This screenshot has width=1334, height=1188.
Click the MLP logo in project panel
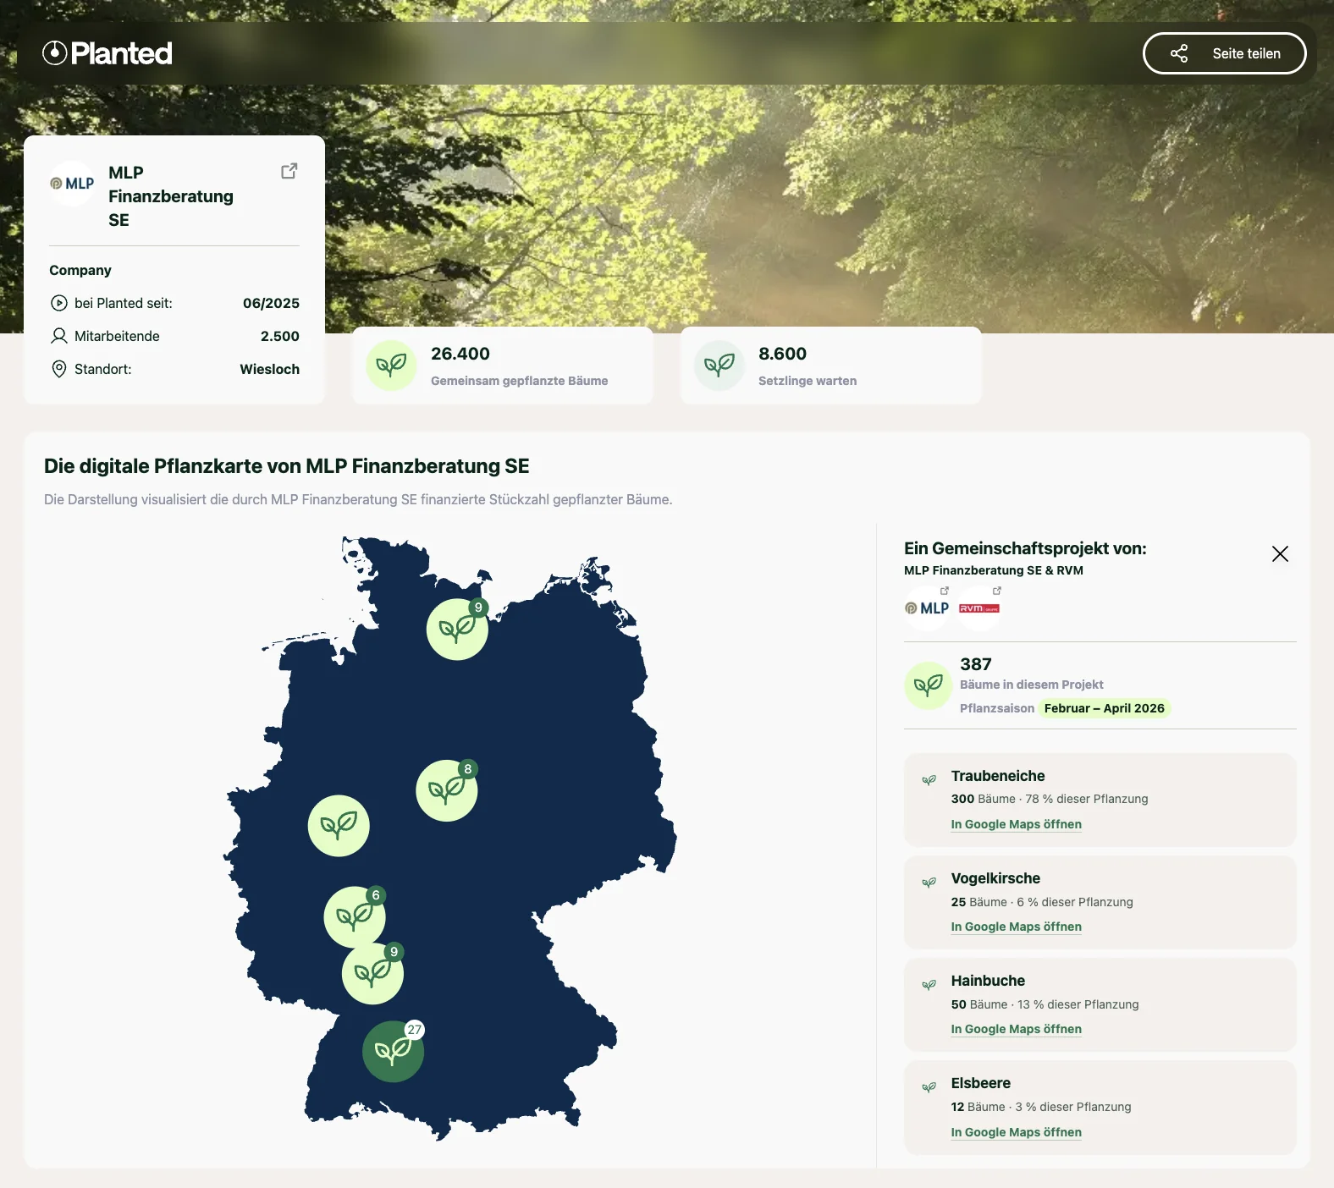tap(928, 608)
